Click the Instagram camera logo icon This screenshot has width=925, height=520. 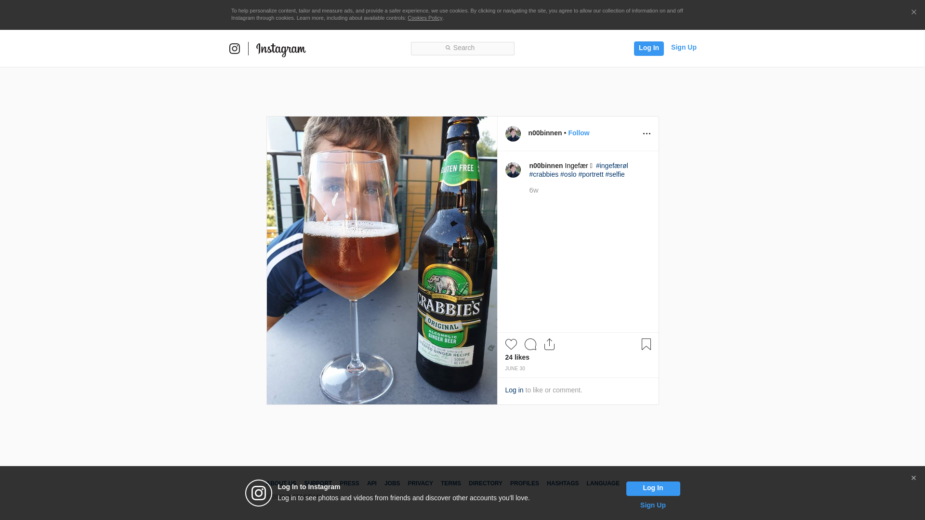click(x=235, y=49)
